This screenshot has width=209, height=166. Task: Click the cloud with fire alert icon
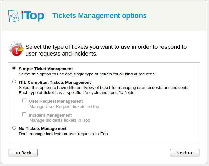(x=16, y=49)
